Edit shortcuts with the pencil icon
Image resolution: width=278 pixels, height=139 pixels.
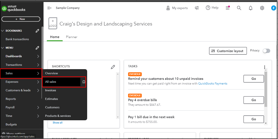(x=113, y=67)
